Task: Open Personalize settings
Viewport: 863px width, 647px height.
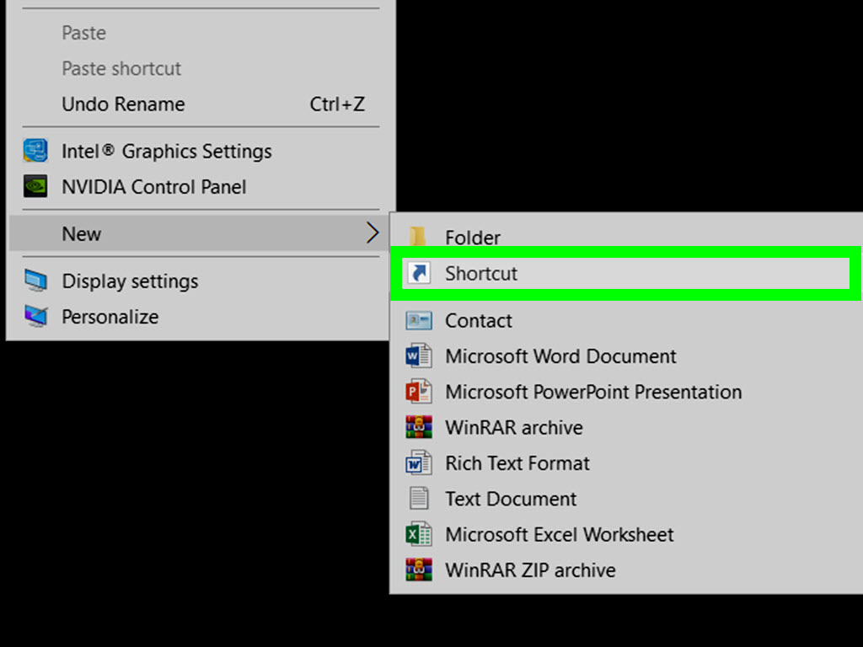Action: tap(110, 317)
